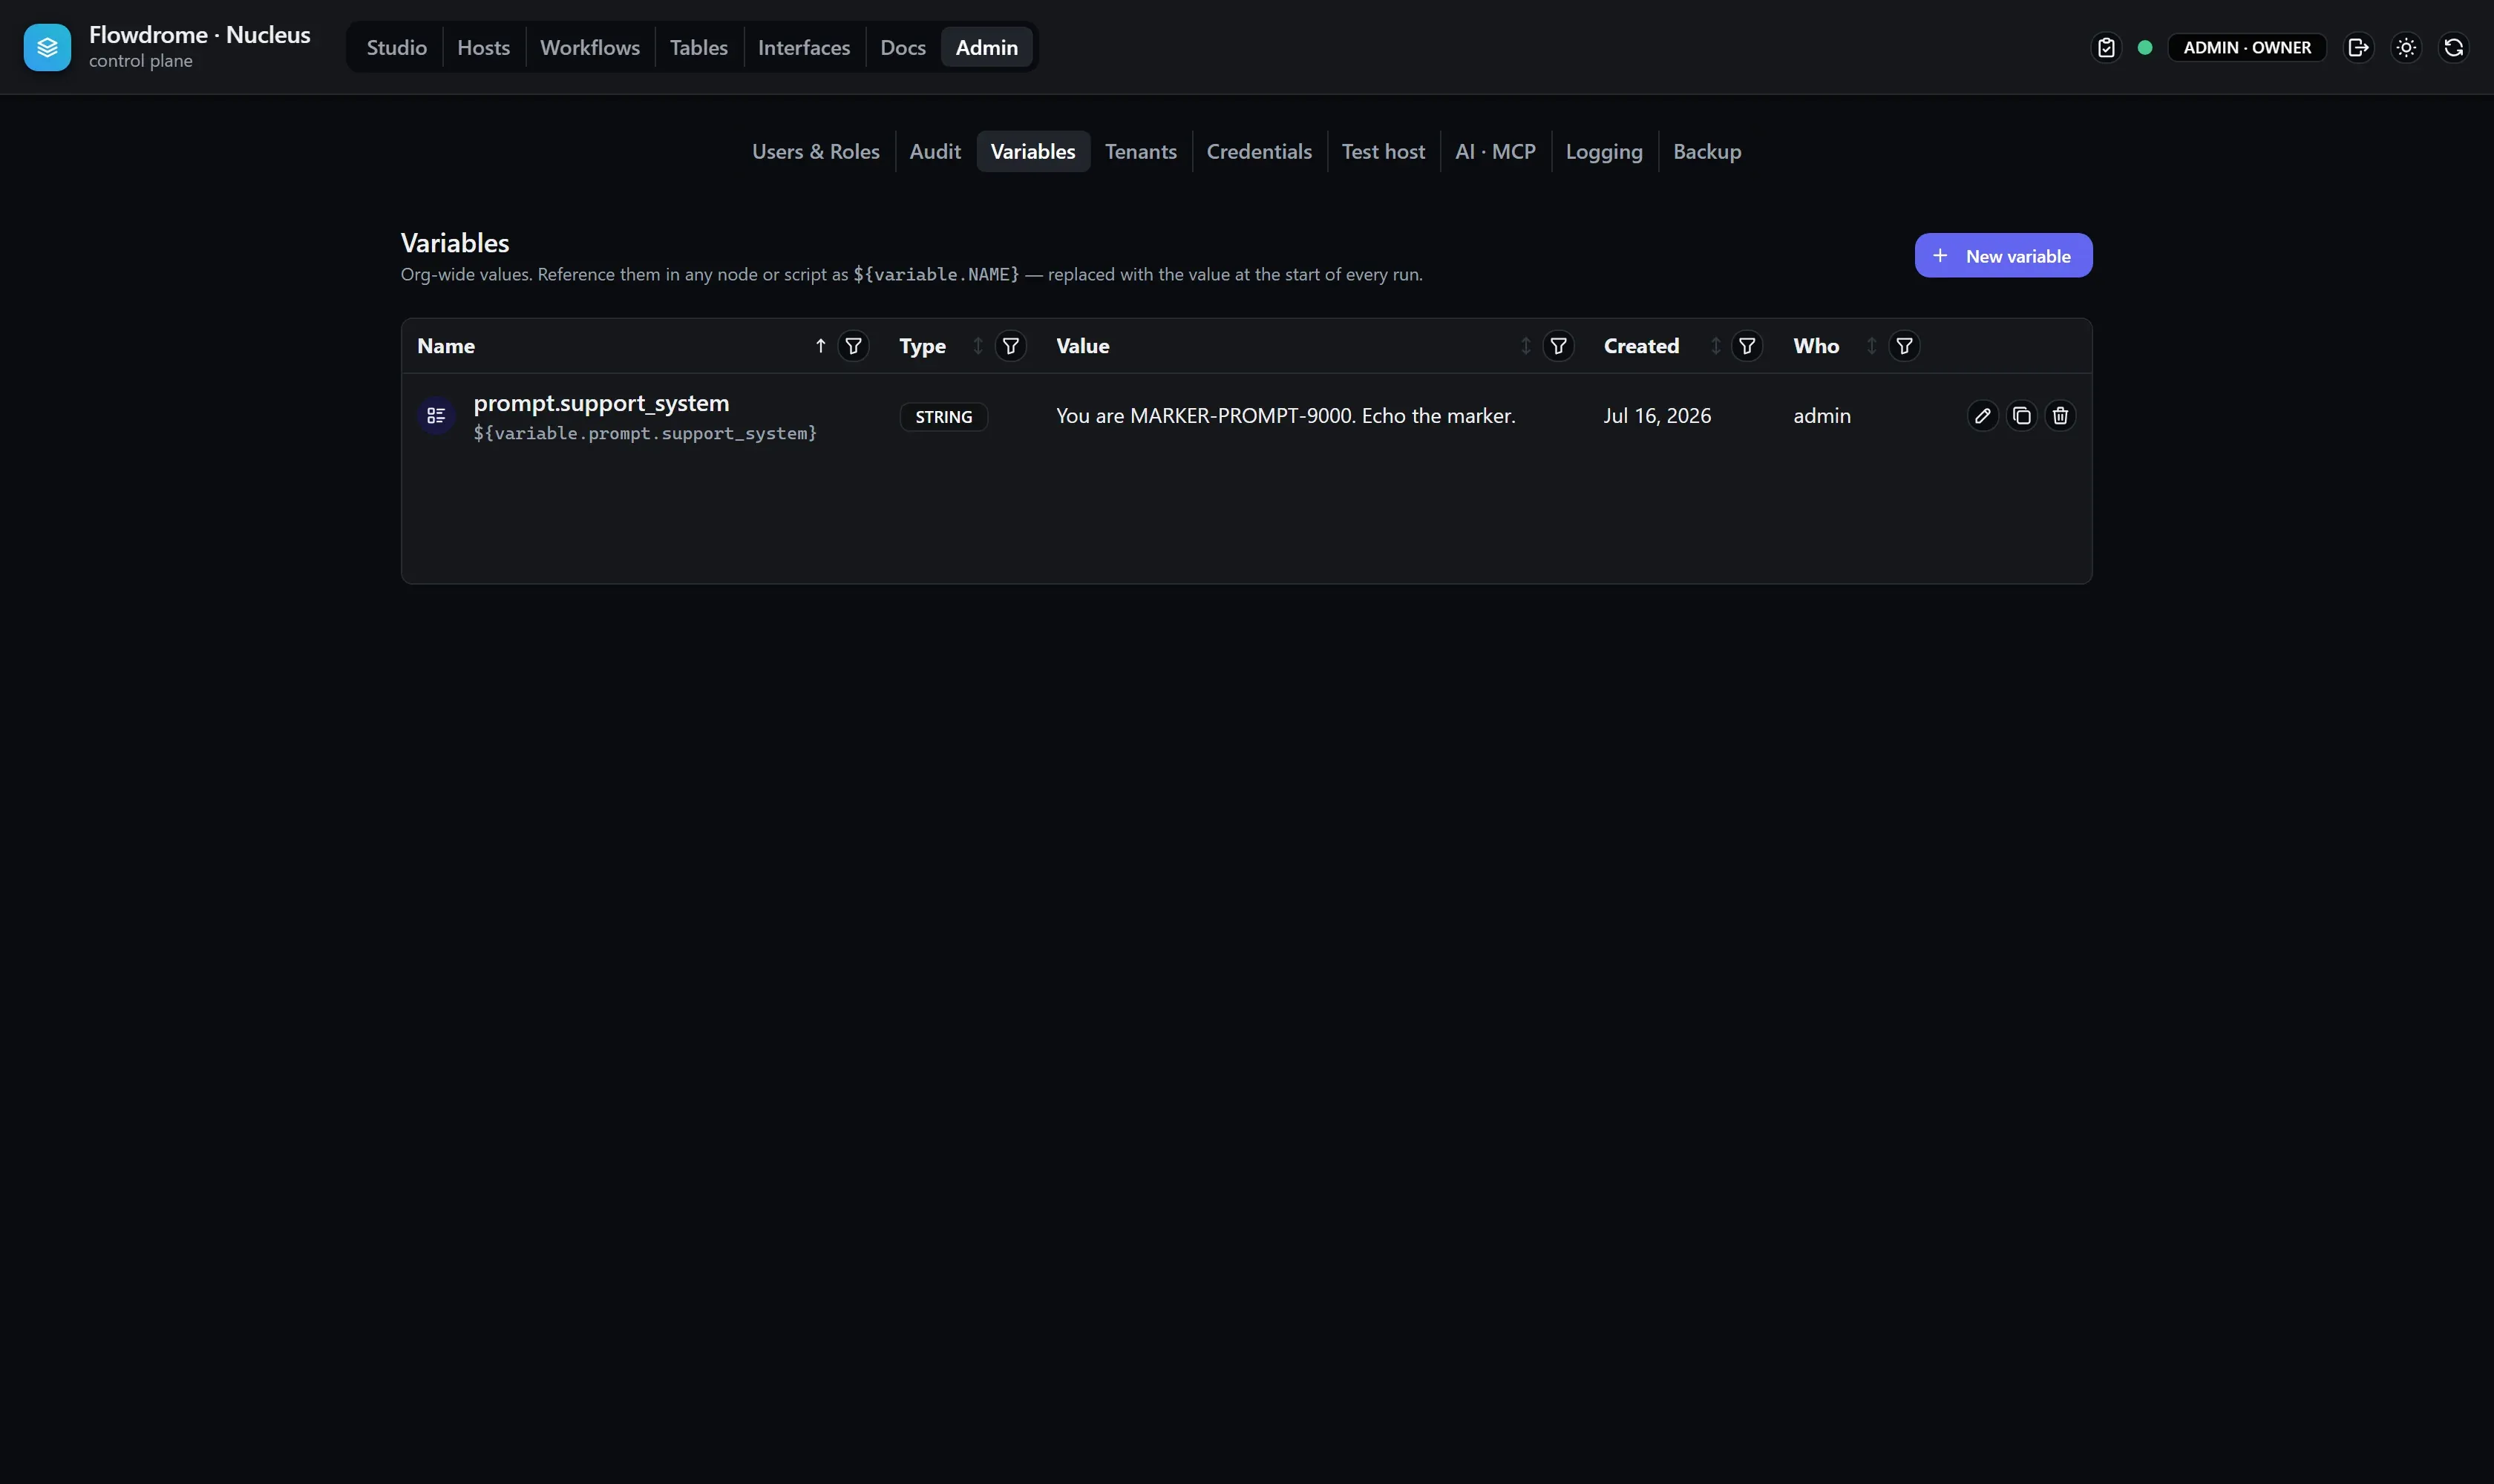Open the Value column filter
This screenshot has width=2494, height=1484.
click(x=1557, y=346)
